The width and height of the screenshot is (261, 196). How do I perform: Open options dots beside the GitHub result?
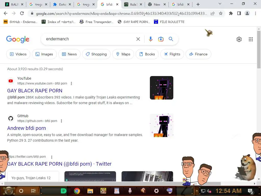click(61, 121)
